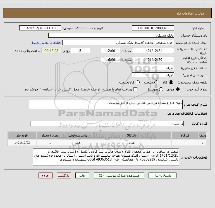This screenshot has height=208, width=215.
Task: Select the جزیی purchase type radio
Action: [178, 89]
